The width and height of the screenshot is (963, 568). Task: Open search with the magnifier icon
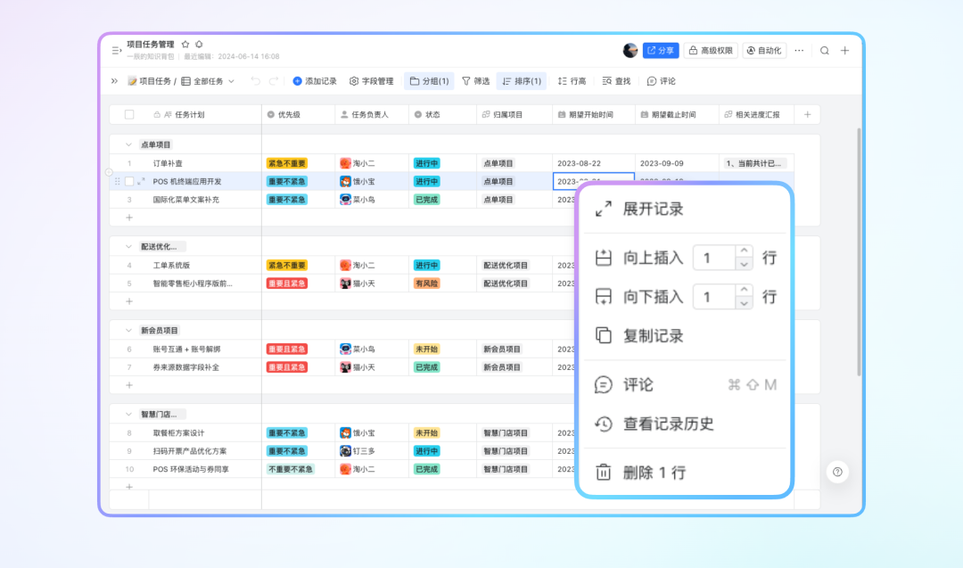coord(825,51)
